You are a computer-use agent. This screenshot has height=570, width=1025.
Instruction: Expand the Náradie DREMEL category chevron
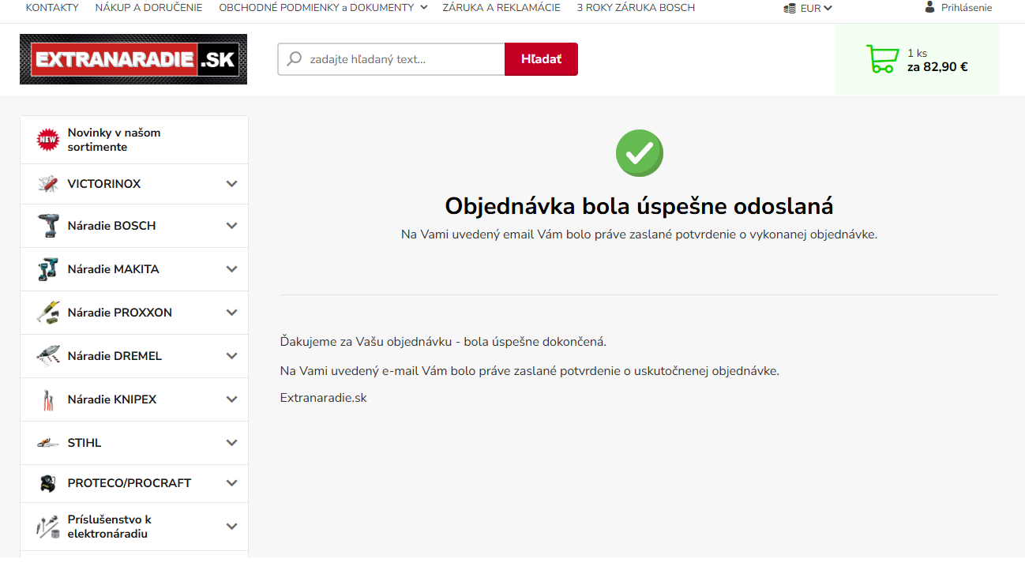click(231, 356)
